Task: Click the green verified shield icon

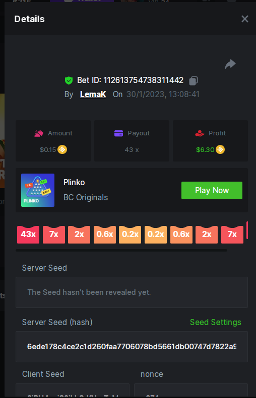Action: click(69, 81)
